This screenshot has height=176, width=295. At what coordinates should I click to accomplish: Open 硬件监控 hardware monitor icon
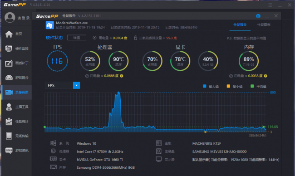(9, 49)
